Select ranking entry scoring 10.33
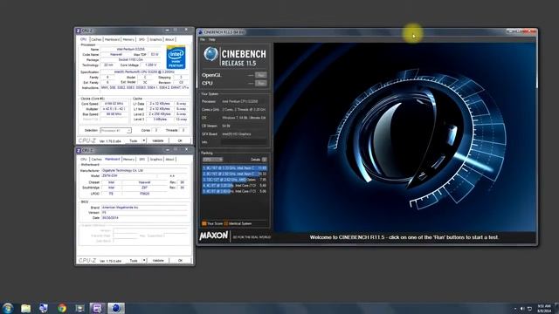Viewport: 559px width, 314px height. [235, 174]
